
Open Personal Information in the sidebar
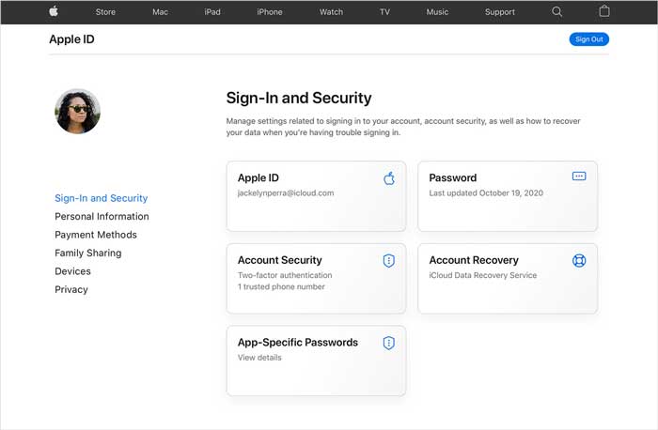click(x=102, y=217)
